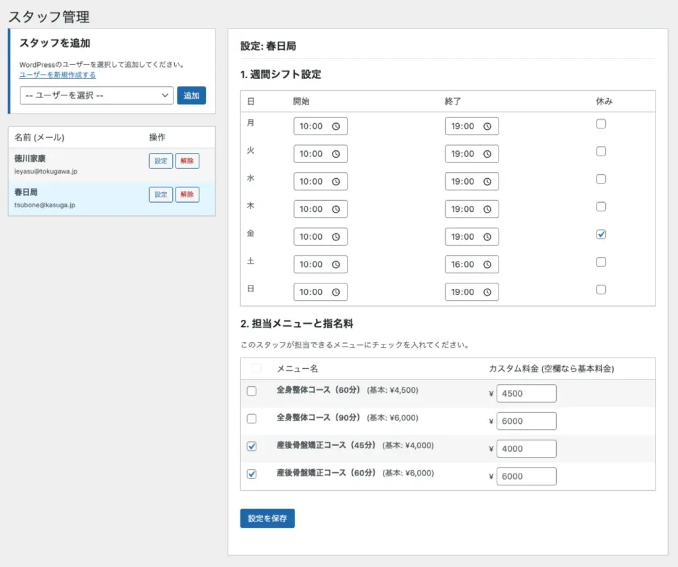Image resolution: width=678 pixels, height=567 pixels.
Task: Click clock icon in Monday end time
Action: [487, 127]
